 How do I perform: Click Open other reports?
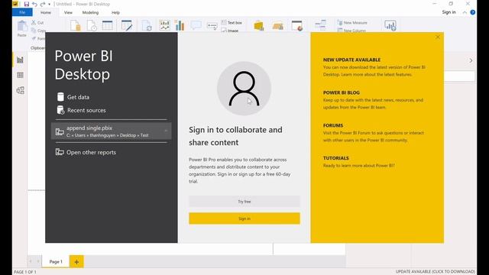[86, 152]
